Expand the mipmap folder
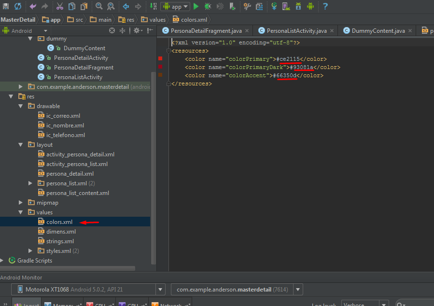The width and height of the screenshot is (434, 306). coord(20,203)
